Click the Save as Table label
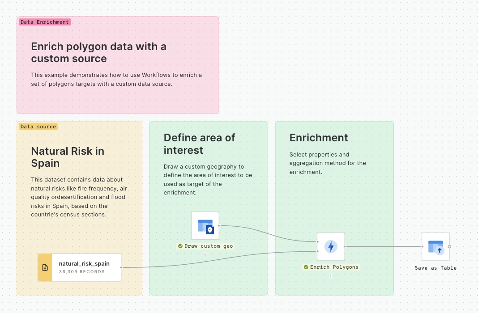Screen dimensions: 478x313 (x=435, y=268)
